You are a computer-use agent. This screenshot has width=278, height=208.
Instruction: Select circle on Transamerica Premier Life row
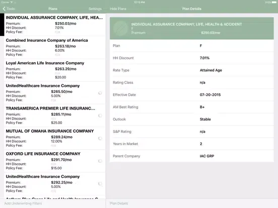pos(100,116)
